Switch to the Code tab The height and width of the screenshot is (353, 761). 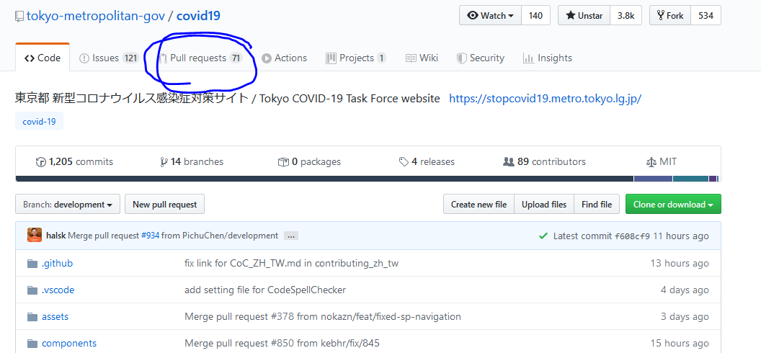(x=43, y=58)
